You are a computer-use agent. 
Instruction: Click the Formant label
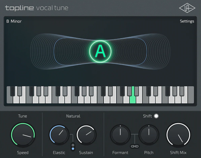point(120,153)
